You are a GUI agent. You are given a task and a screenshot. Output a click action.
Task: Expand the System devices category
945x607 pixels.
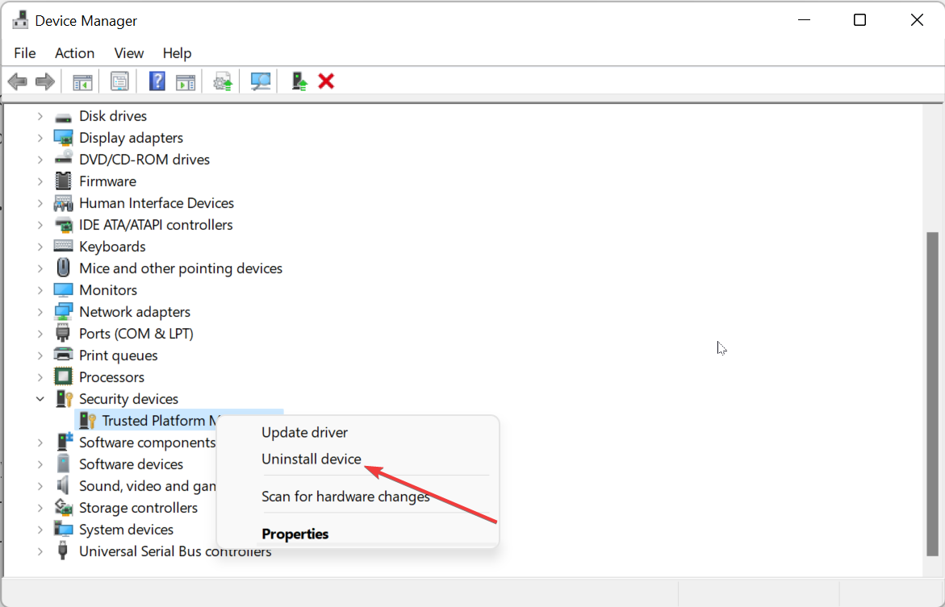[x=40, y=530]
